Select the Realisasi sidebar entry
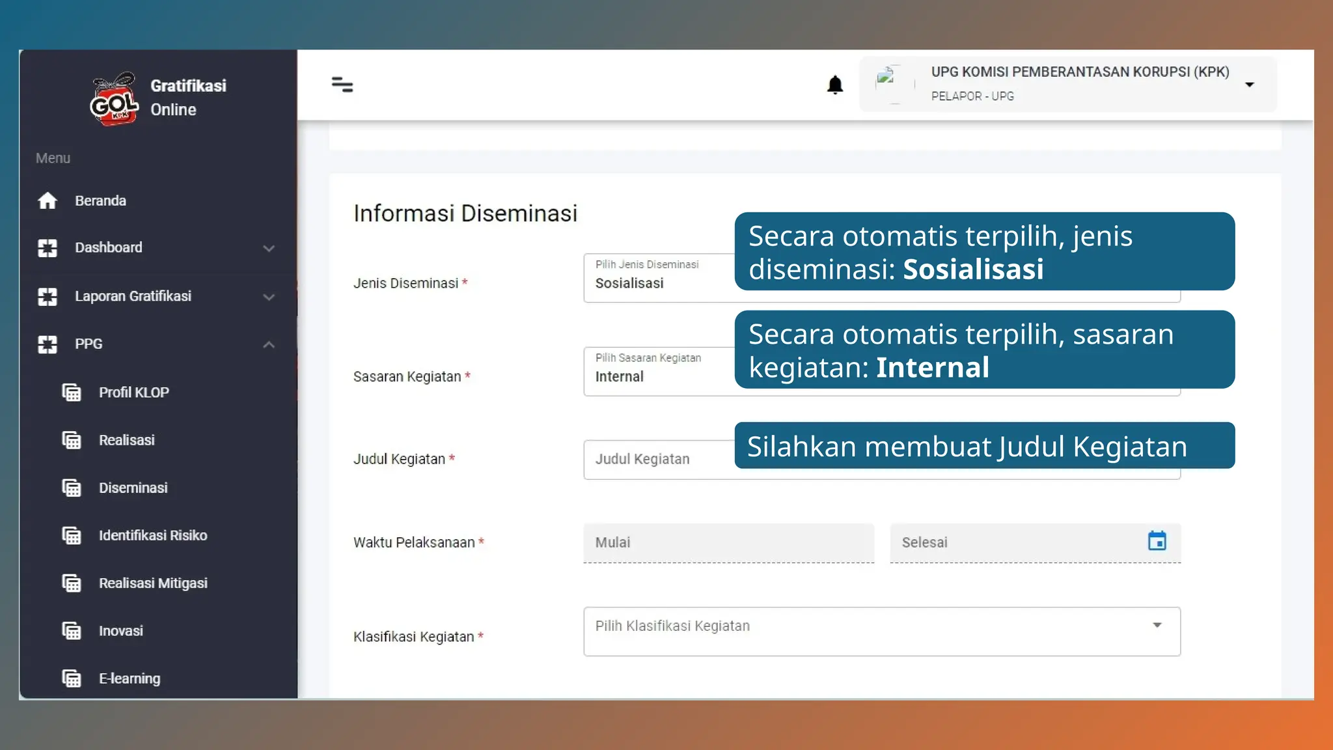The height and width of the screenshot is (750, 1333). 126,440
